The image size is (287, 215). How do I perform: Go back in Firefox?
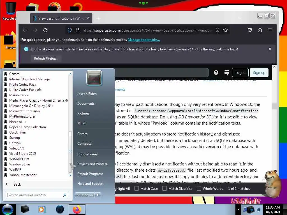click(x=25, y=30)
